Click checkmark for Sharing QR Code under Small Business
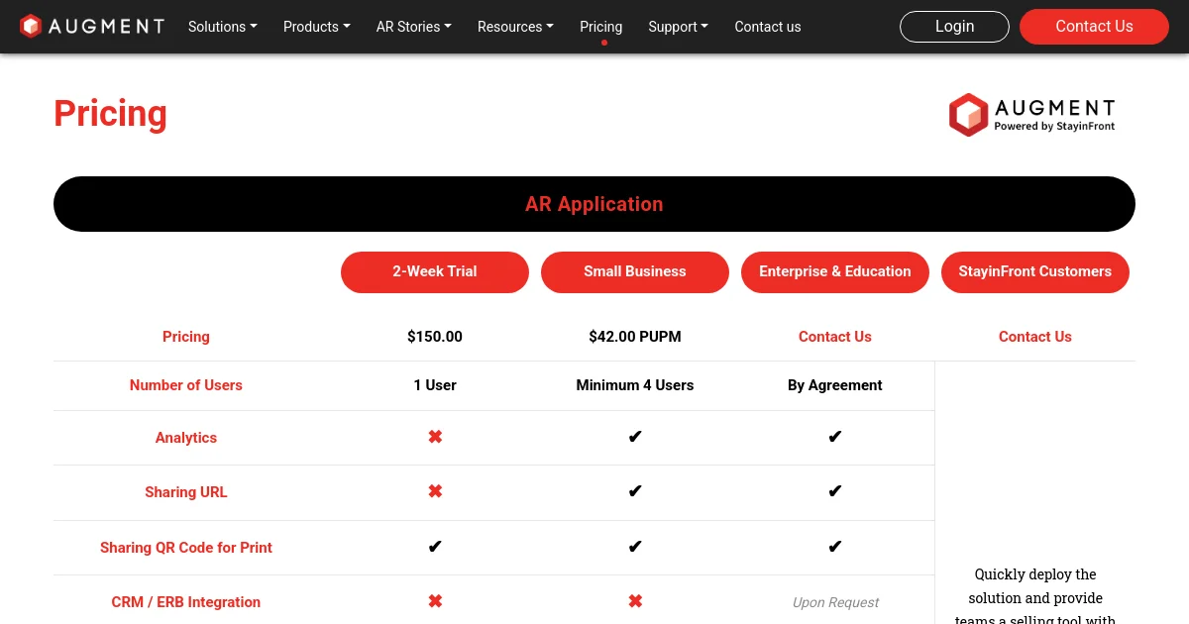Image resolution: width=1189 pixels, height=624 pixels. 635,547
